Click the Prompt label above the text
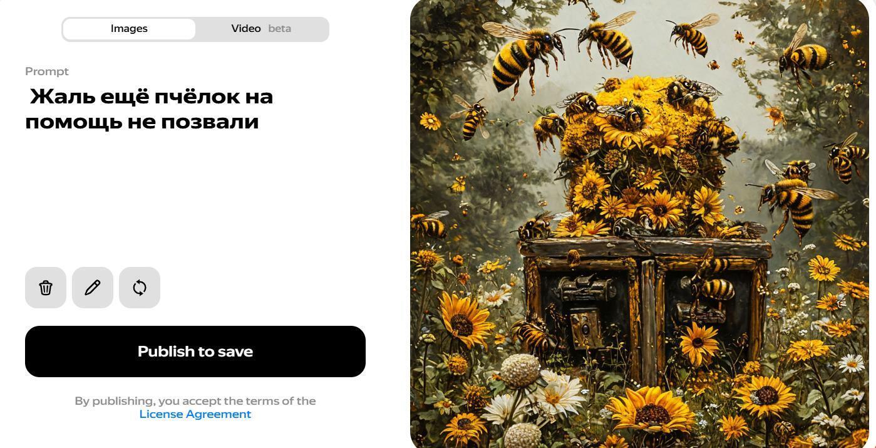This screenshot has height=448, width=876. [x=47, y=71]
